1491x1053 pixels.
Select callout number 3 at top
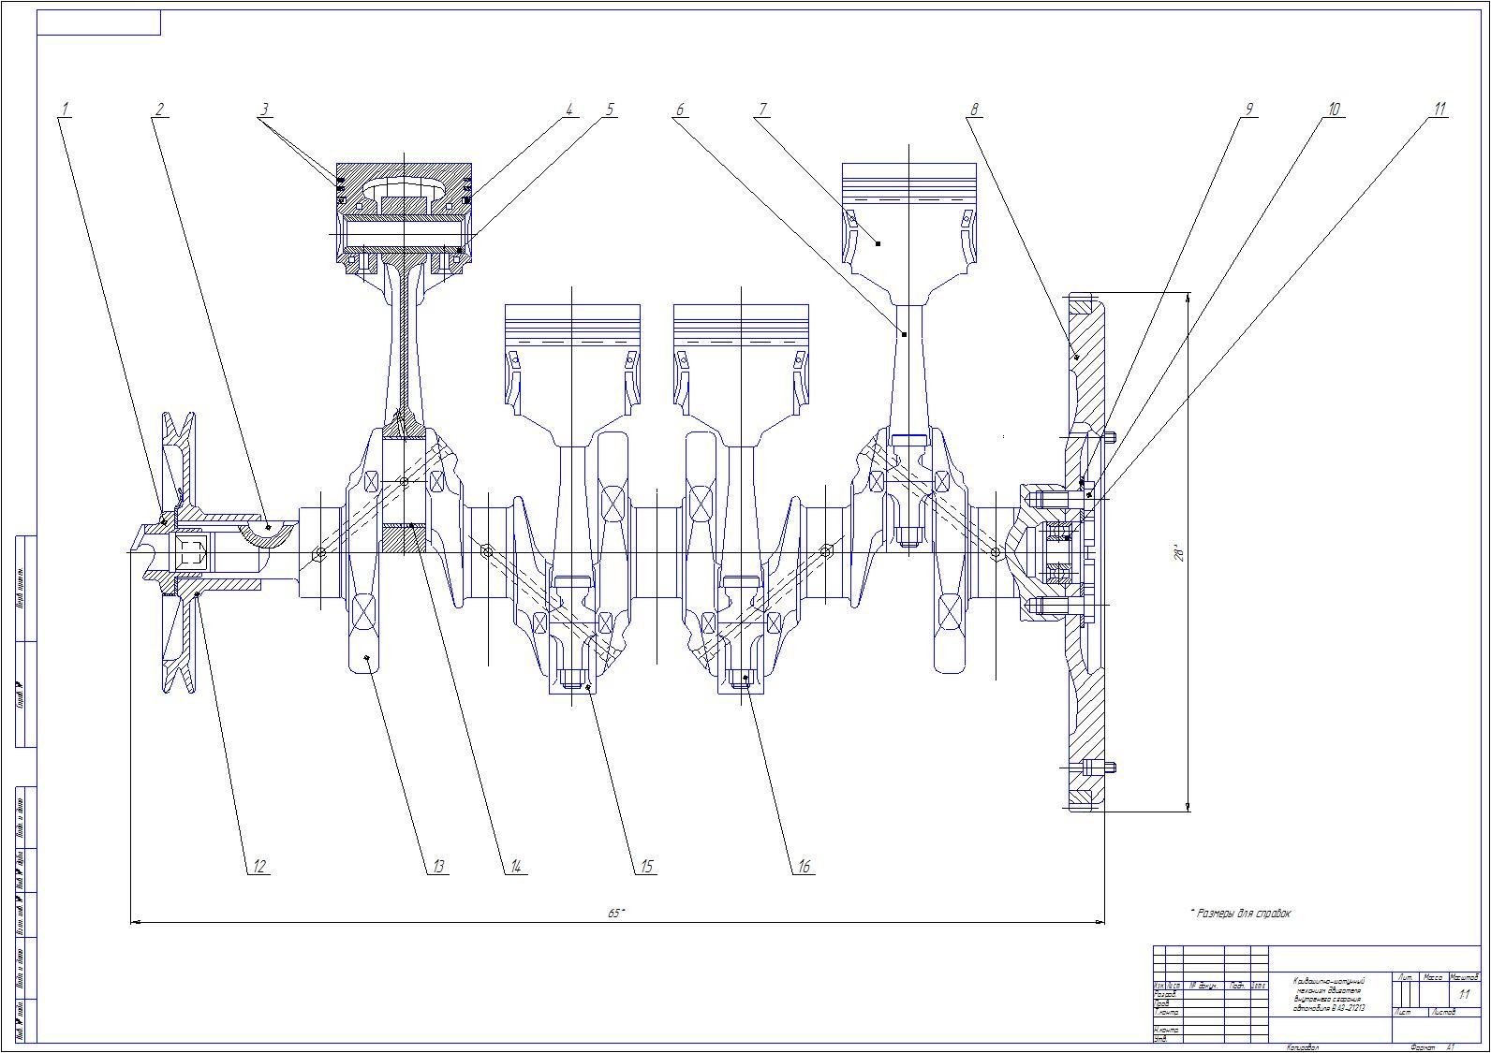[x=265, y=110]
